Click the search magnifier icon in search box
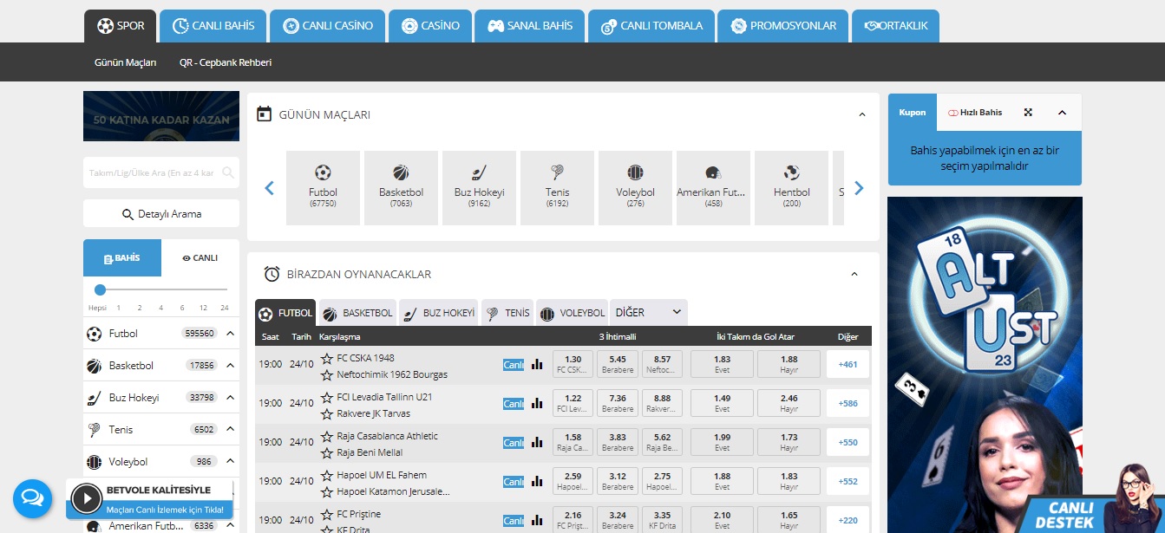Viewport: 1165px width, 533px height. (x=228, y=172)
